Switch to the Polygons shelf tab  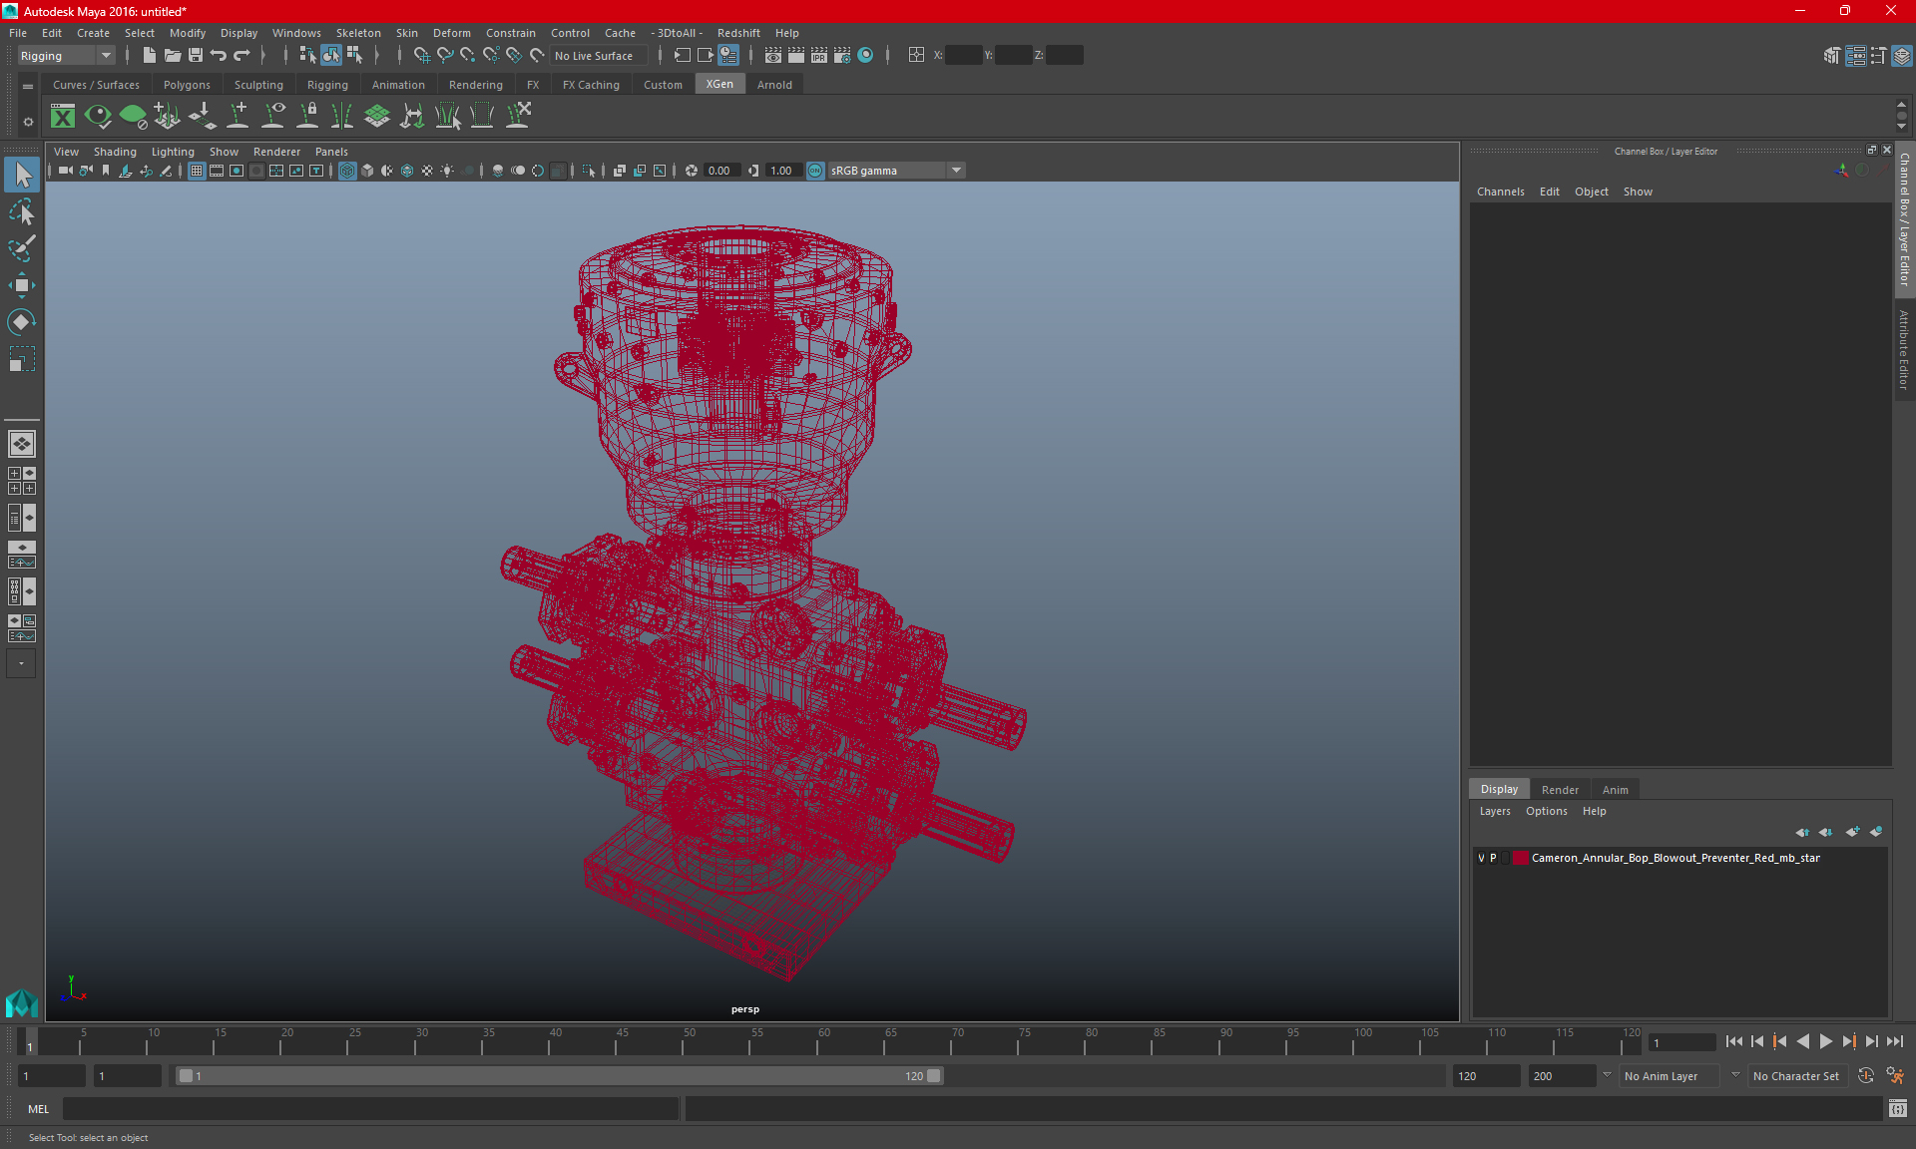coord(187,85)
